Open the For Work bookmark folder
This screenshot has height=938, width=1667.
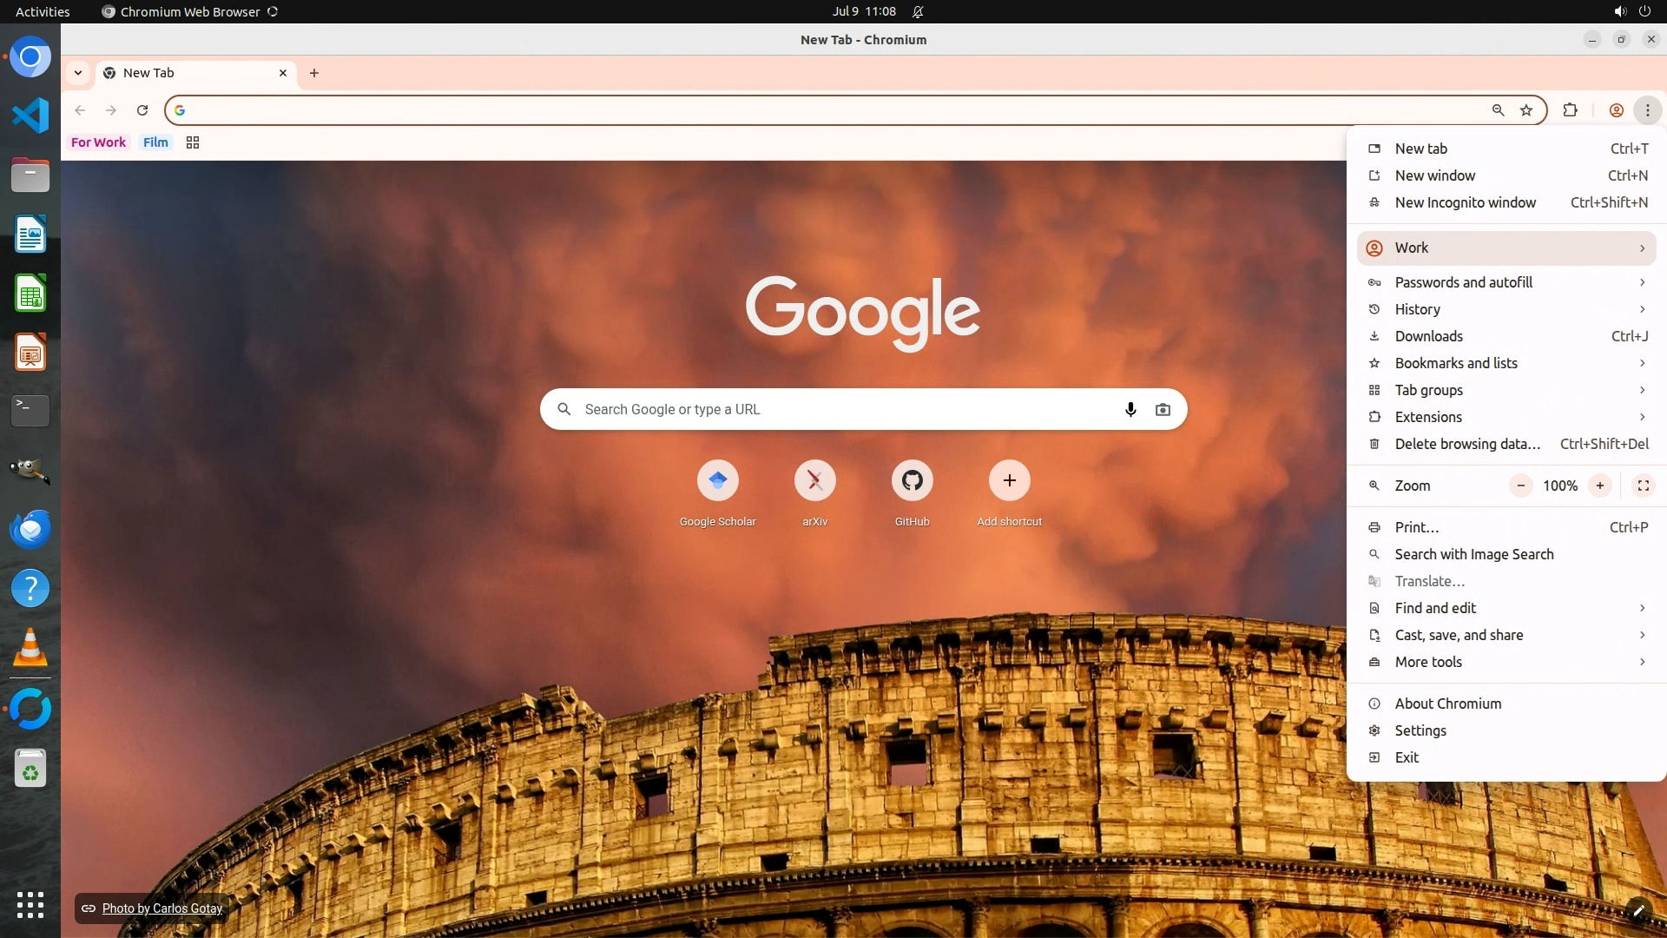coord(98,142)
